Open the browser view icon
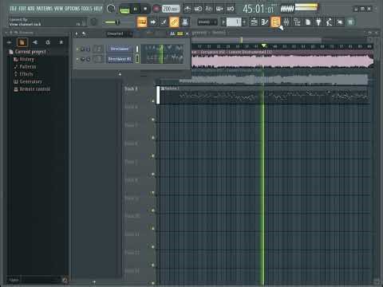The height and width of the screenshot is (287, 383). [x=297, y=22]
